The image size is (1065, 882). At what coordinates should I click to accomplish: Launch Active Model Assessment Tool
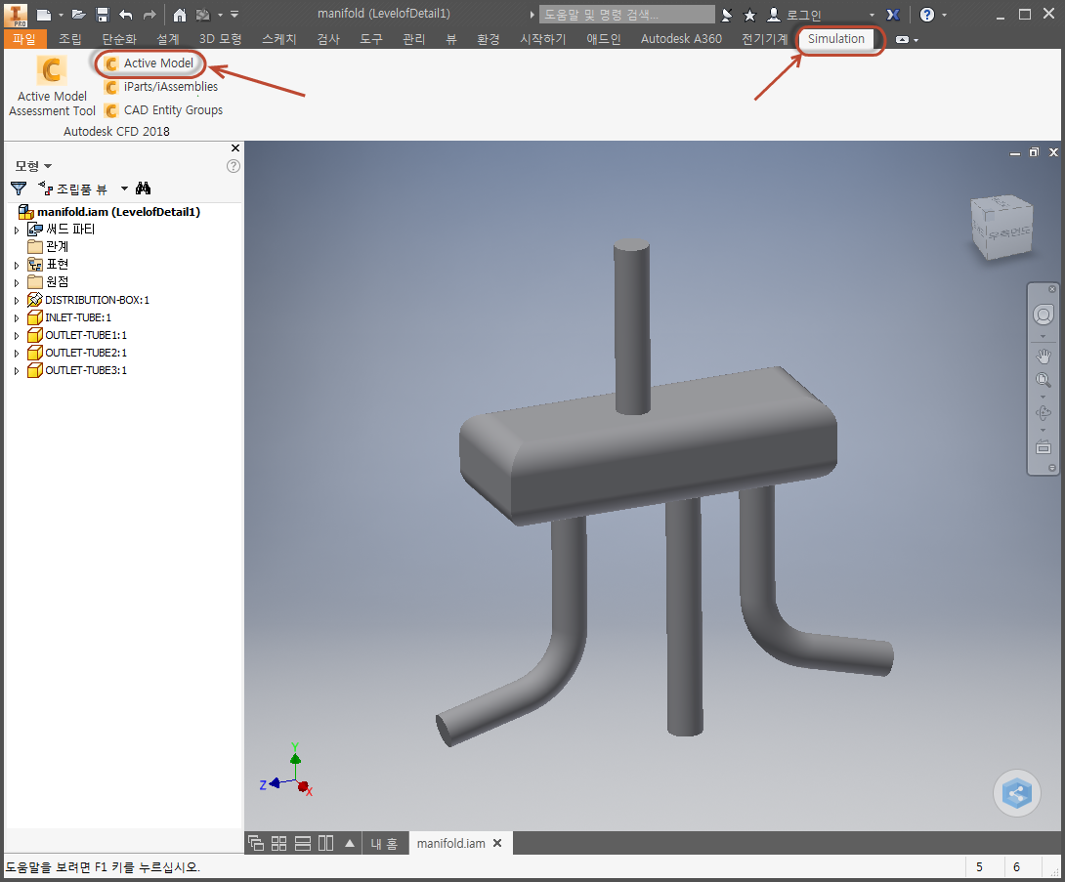pyautogui.click(x=52, y=86)
